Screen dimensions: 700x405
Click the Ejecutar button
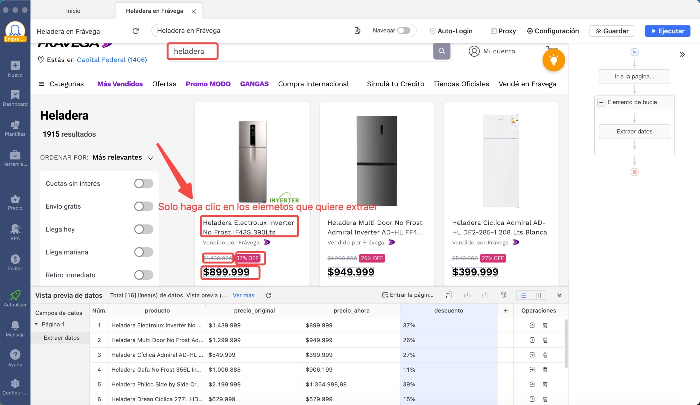[667, 31]
